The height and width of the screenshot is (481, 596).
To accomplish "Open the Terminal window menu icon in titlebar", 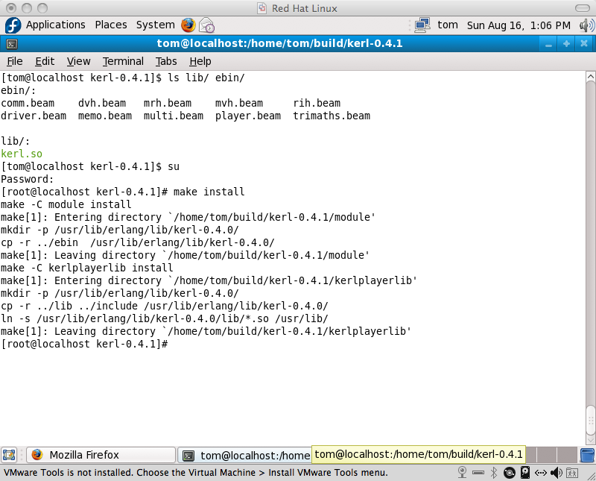I will [x=10, y=43].
